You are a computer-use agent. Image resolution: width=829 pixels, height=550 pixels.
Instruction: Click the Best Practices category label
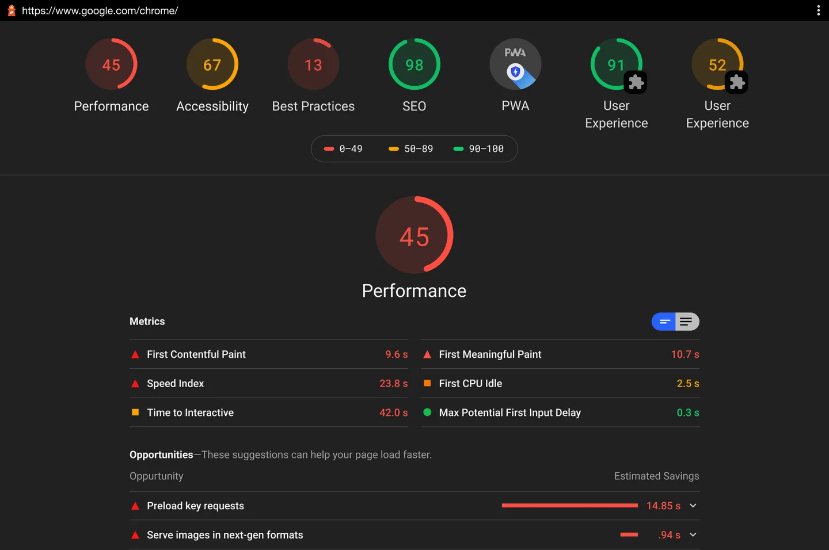(313, 106)
